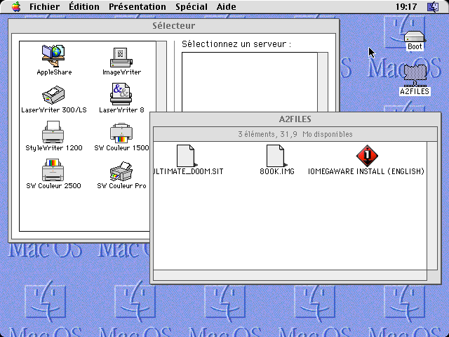The image size is (449, 337).
Task: Select the IomegaWare Install (English) icon
Action: (x=367, y=156)
